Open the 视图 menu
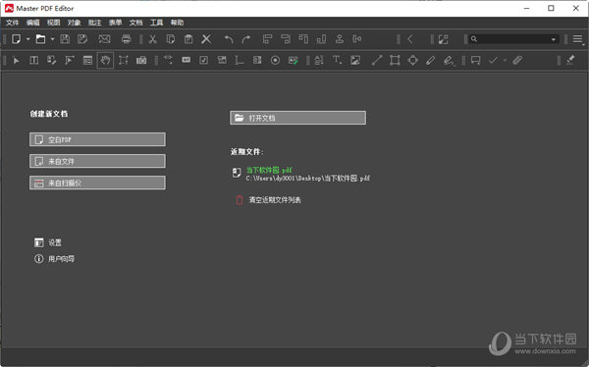The height and width of the screenshot is (367, 589). coord(53,23)
